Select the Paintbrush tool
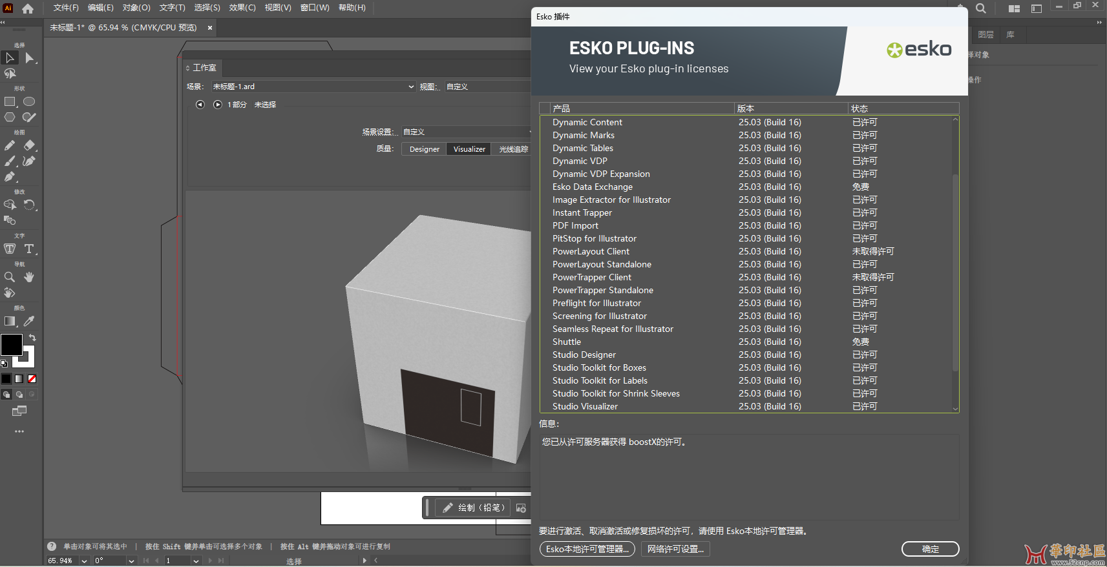 (x=10, y=161)
